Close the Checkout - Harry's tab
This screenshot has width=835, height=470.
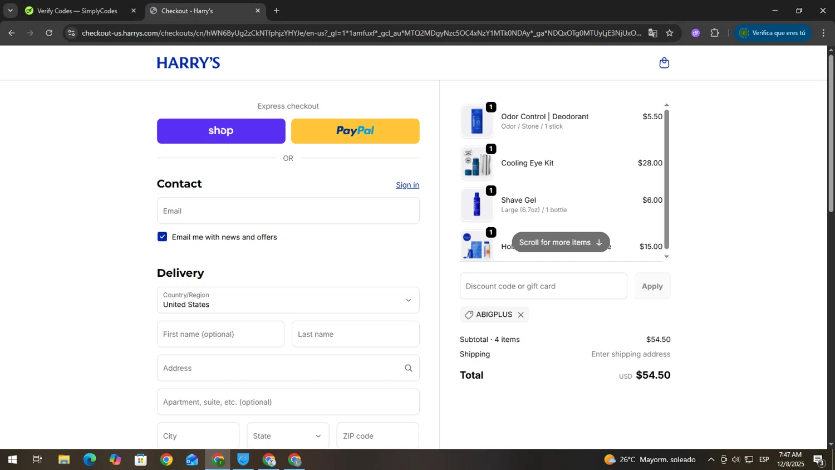pyautogui.click(x=257, y=11)
